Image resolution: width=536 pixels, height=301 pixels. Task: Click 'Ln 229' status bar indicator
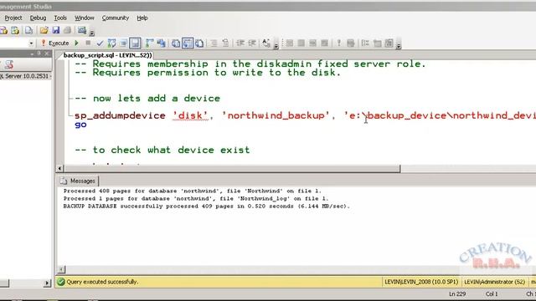[x=457, y=293]
